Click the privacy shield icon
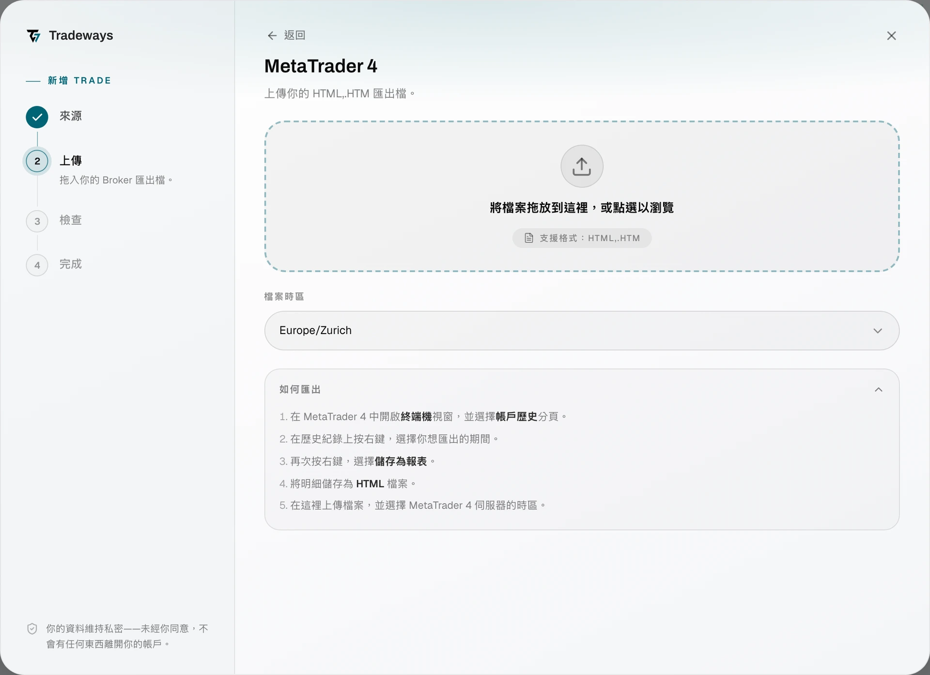The image size is (930, 675). point(32,629)
